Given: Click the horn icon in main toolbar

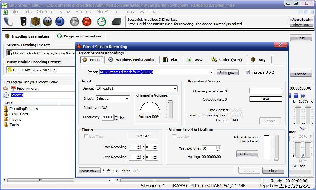Looking at the screenshot, I should tap(8, 22).
